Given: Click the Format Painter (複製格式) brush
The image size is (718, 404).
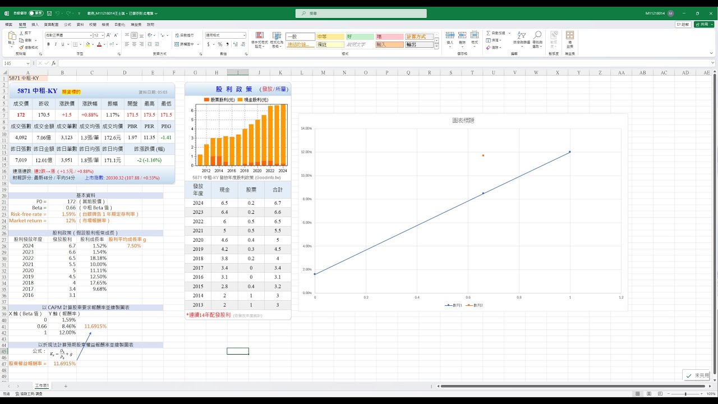Looking at the screenshot, I should click(x=21, y=47).
